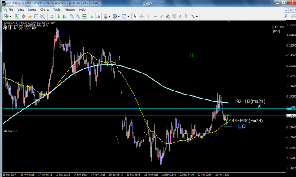Screen dimensions: 296x177
Task: Click the tile windows icon
Action: point(84,17)
